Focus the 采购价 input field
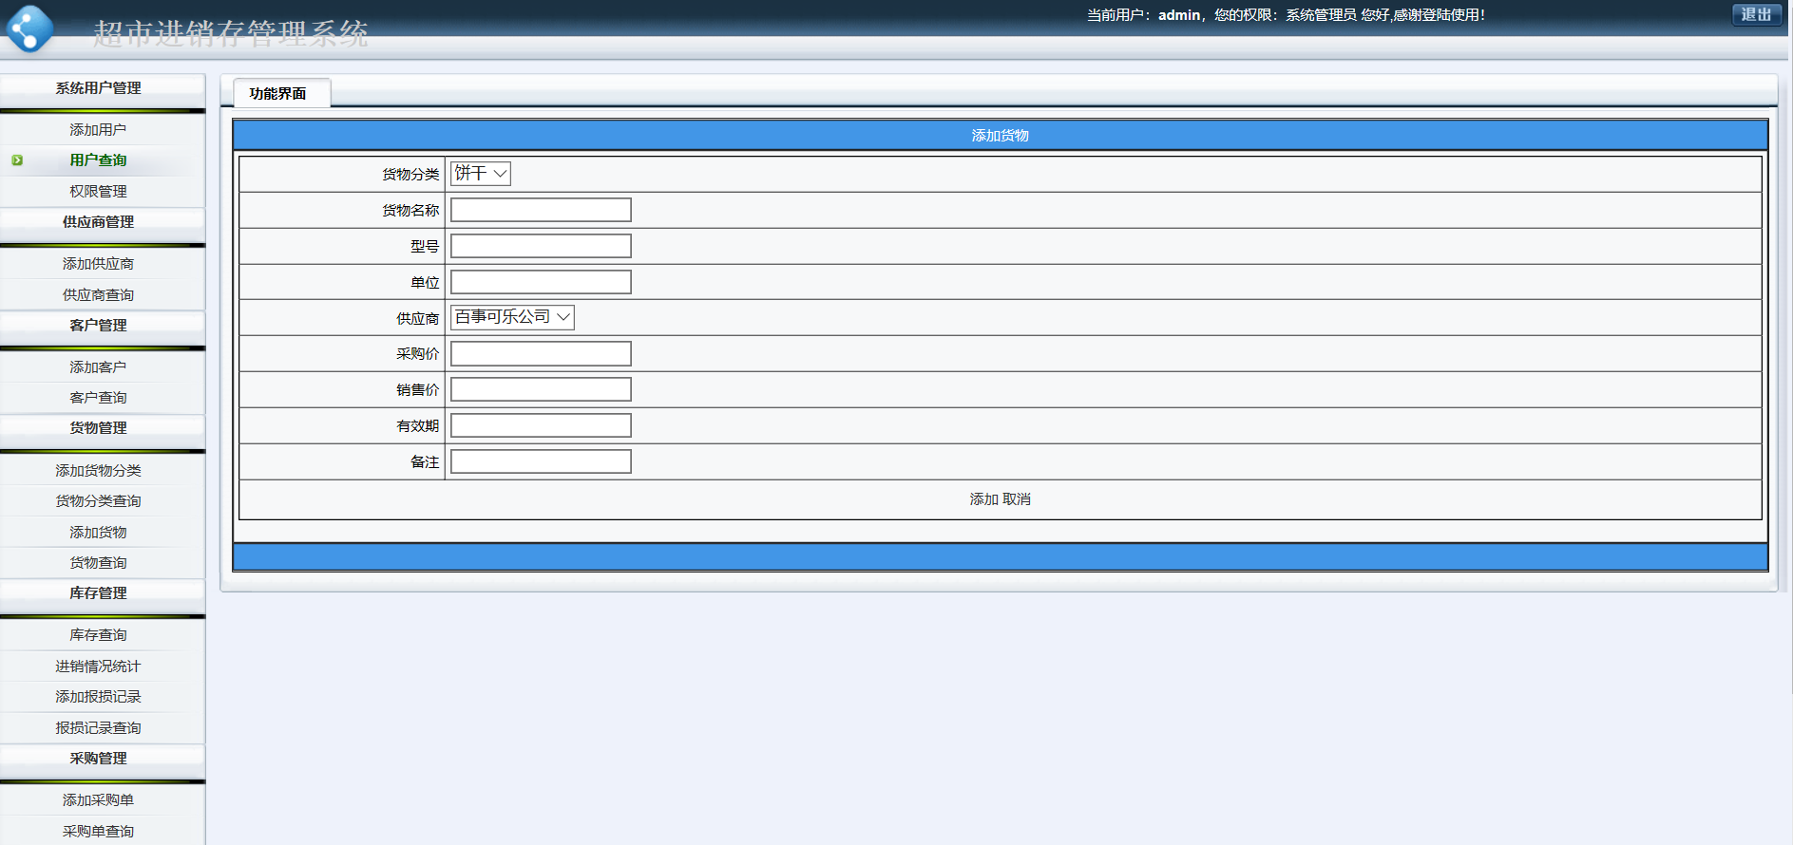This screenshot has height=845, width=1793. pyautogui.click(x=541, y=354)
